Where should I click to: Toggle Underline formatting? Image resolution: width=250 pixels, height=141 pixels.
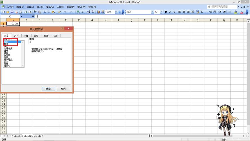(x=174, y=12)
